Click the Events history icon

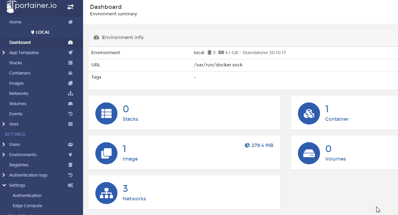coord(70,114)
